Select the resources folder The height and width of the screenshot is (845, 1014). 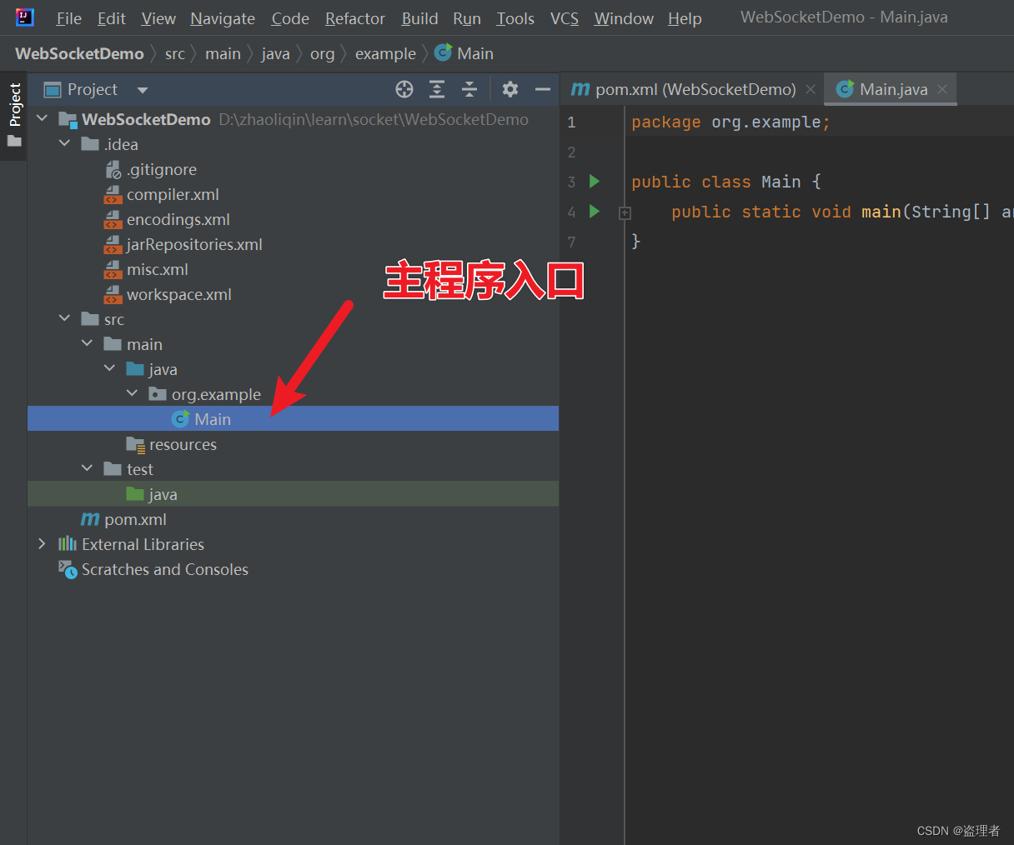tap(183, 444)
